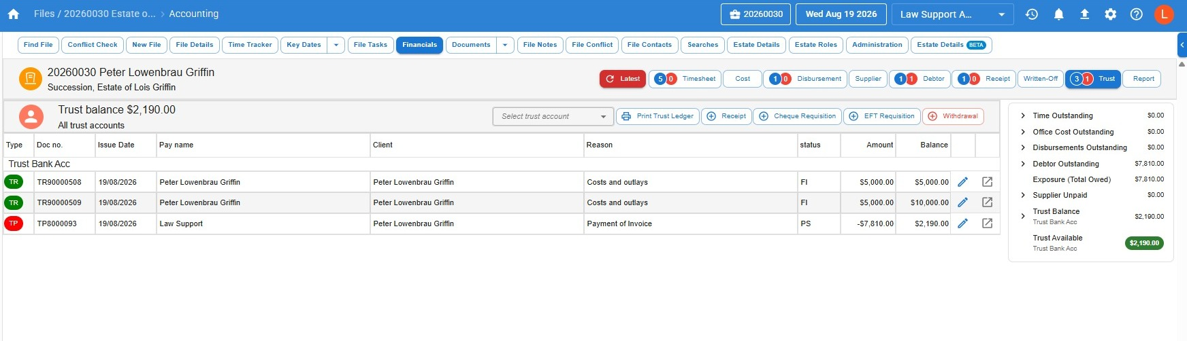The width and height of the screenshot is (1187, 341).
Task: Open Select trust account dropdown
Action: coord(553,117)
